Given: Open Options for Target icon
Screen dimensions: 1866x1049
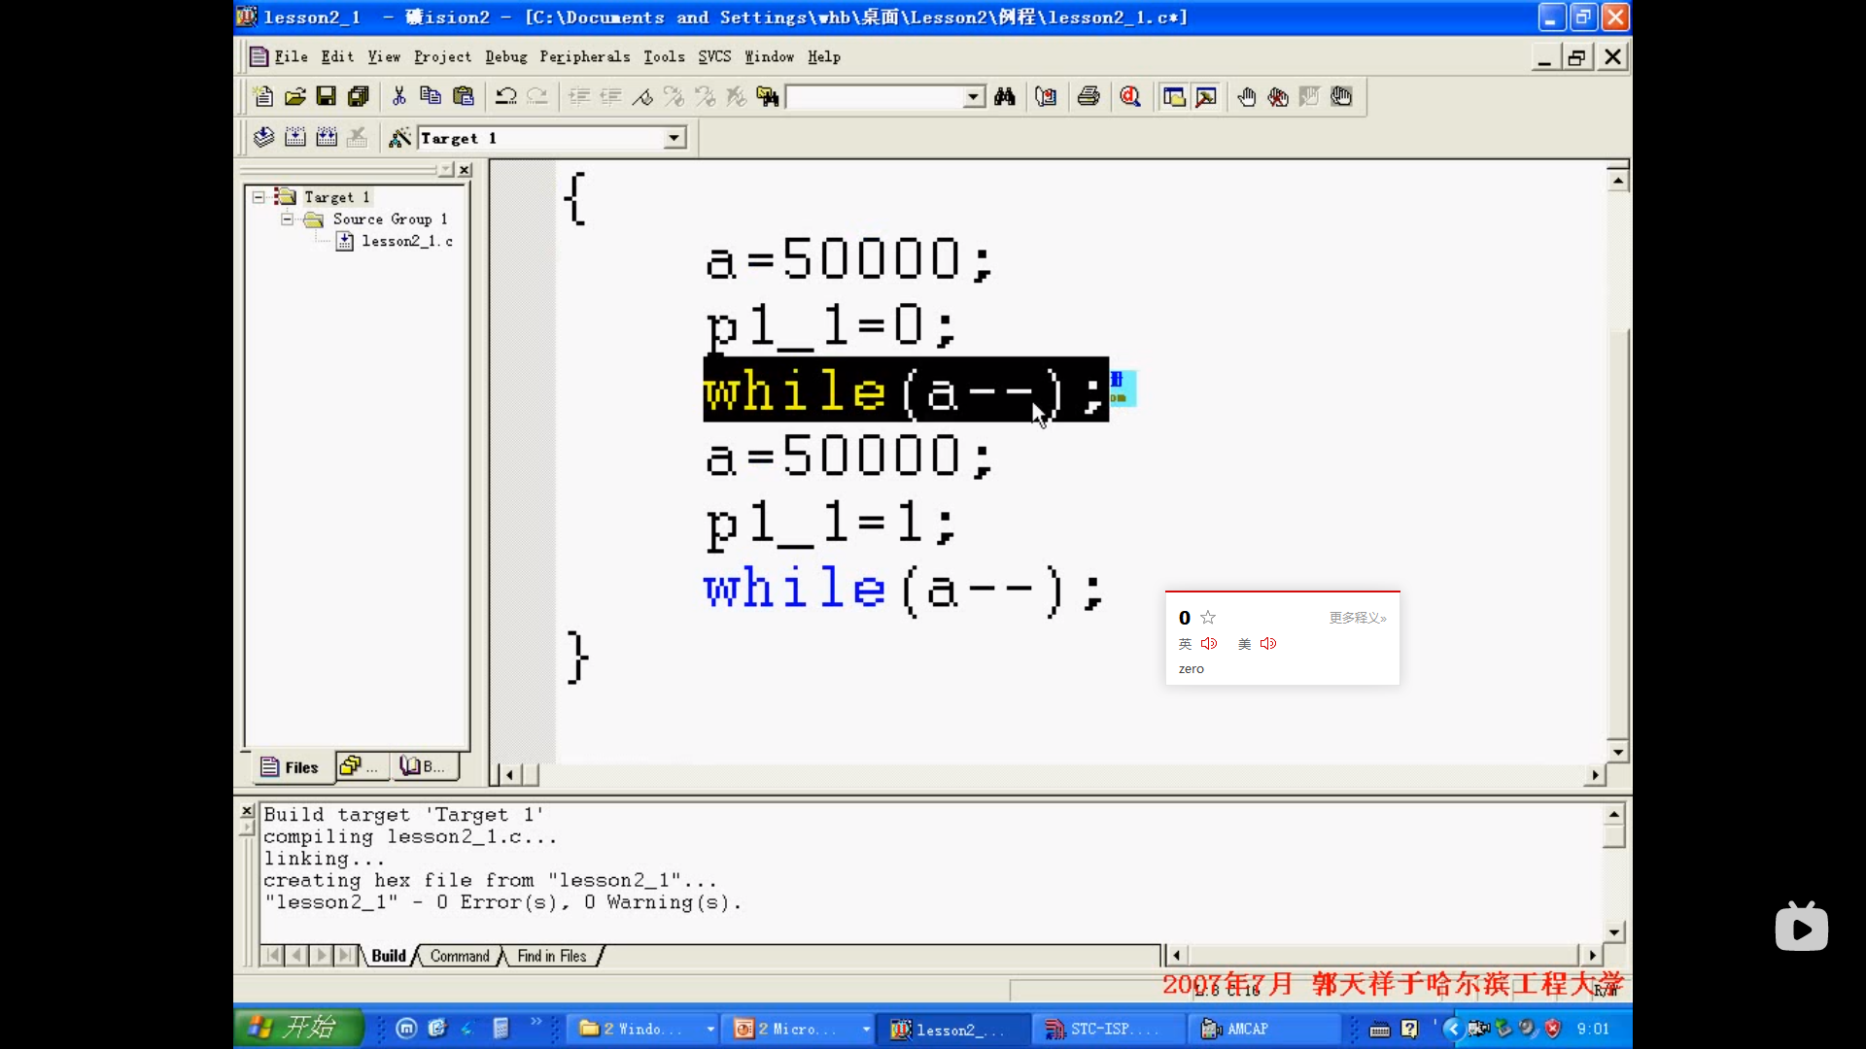Looking at the screenshot, I should click(399, 138).
